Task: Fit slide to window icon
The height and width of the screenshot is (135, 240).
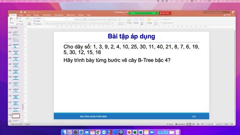Action: tap(232, 124)
